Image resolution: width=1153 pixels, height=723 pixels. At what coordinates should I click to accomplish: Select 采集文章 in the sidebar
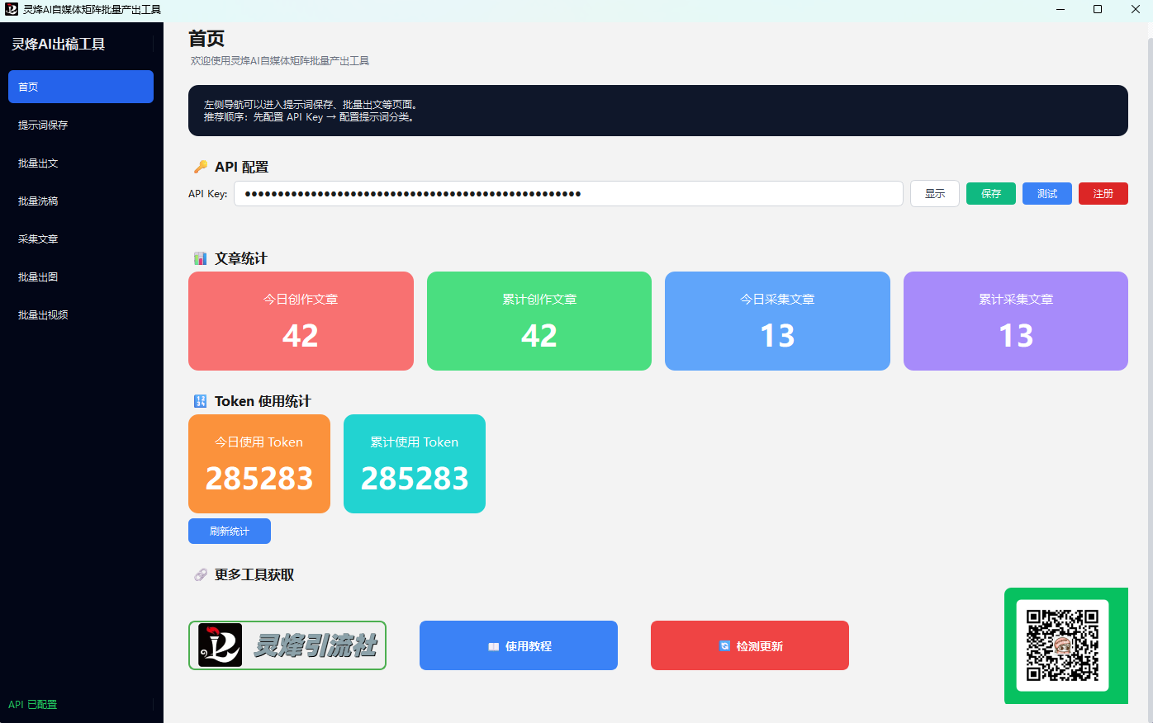(x=80, y=239)
